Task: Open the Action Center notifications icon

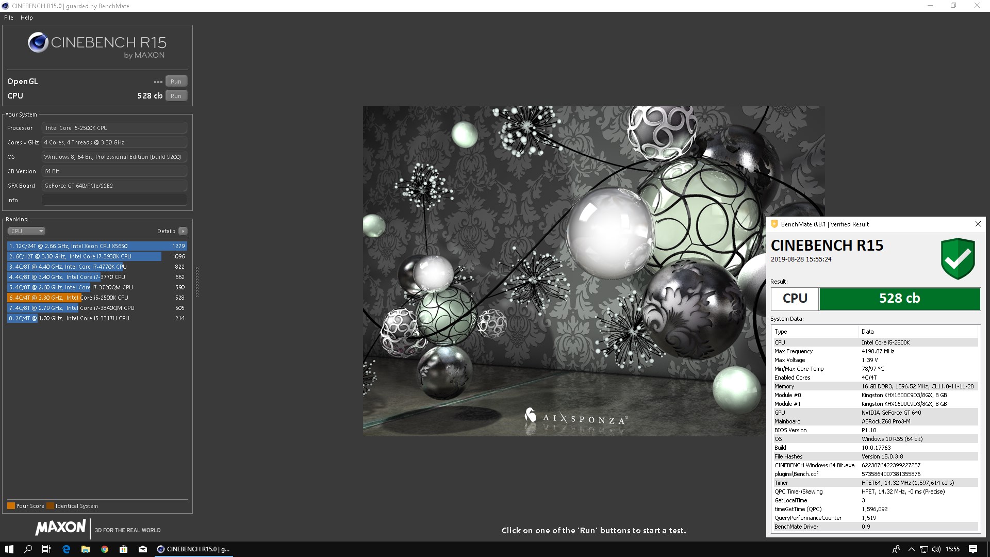Action: (973, 549)
